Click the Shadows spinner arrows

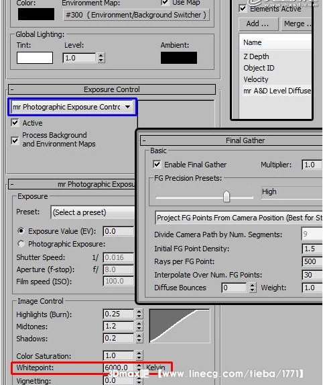tap(139, 338)
